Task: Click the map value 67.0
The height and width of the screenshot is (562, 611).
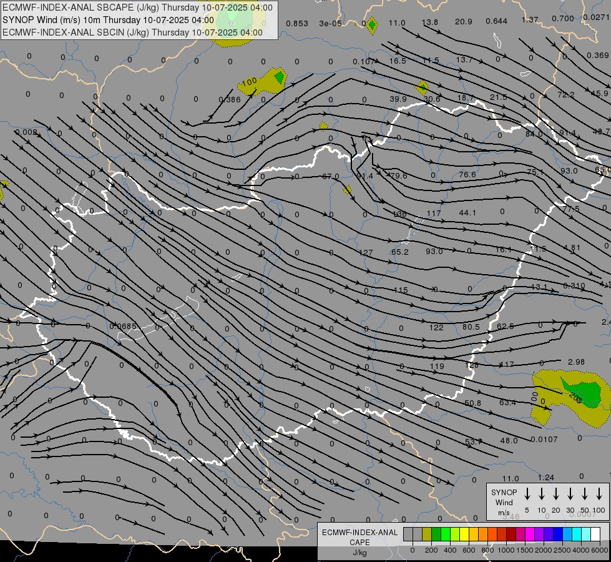Action: tap(330, 177)
